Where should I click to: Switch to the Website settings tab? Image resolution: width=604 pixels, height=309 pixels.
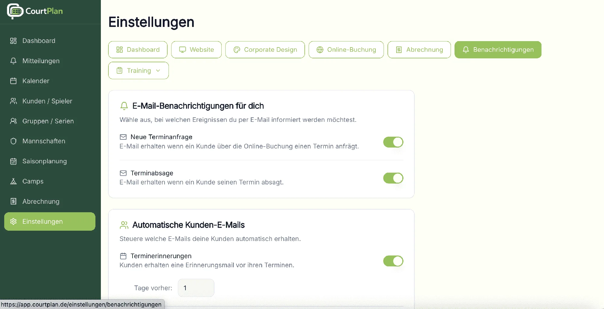196,50
